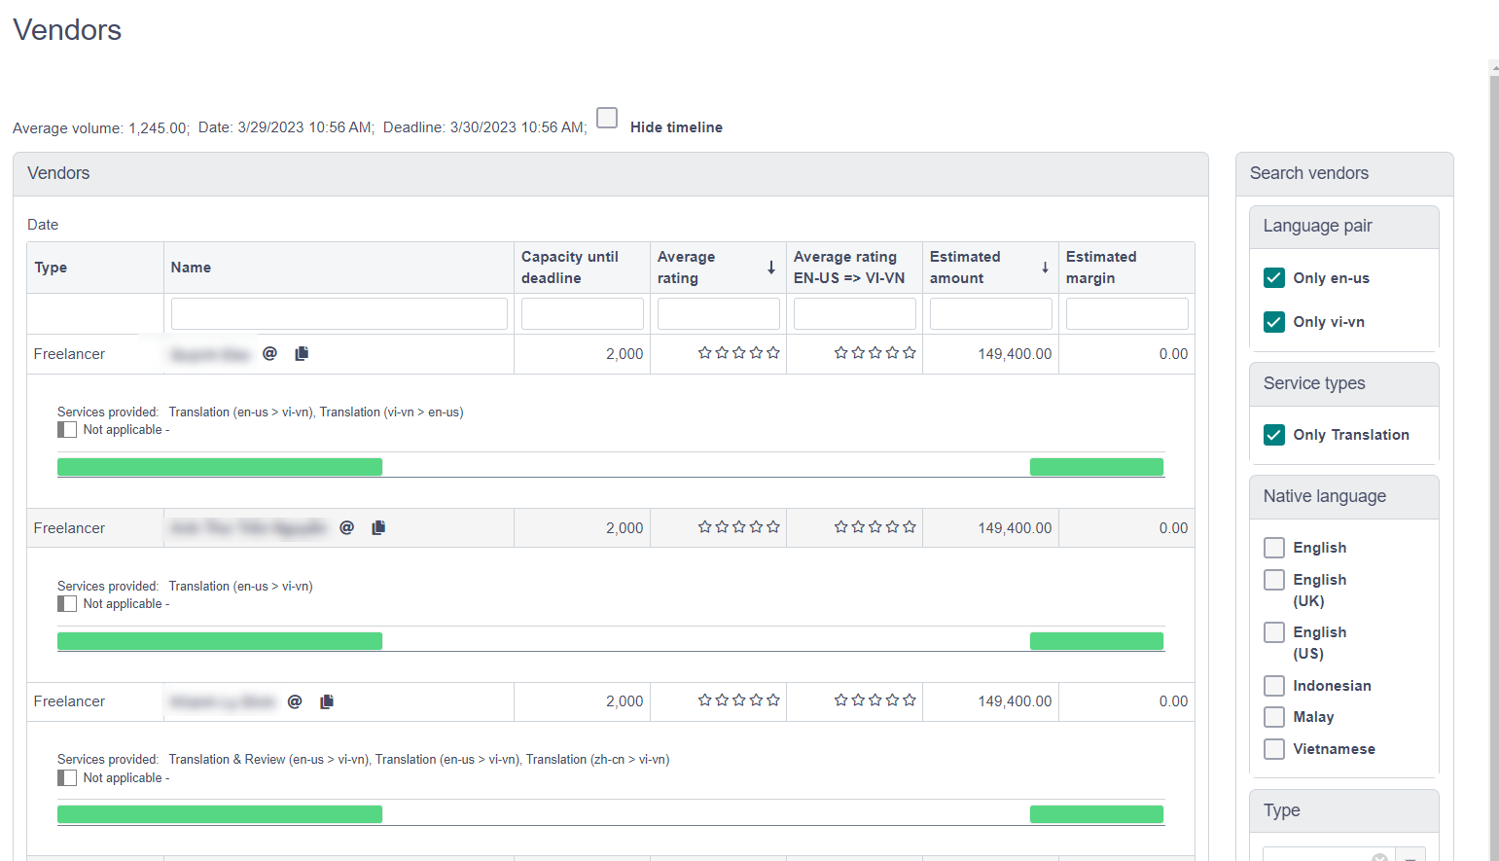1499x861 pixels.
Task: Click 2,000 capacity in second vendor row
Action: tap(625, 528)
